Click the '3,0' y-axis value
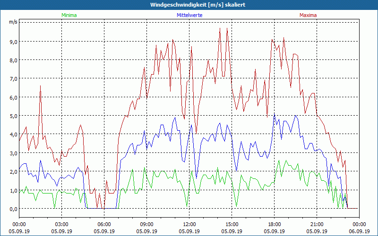This screenshot has height=236, width=378. click(14, 153)
